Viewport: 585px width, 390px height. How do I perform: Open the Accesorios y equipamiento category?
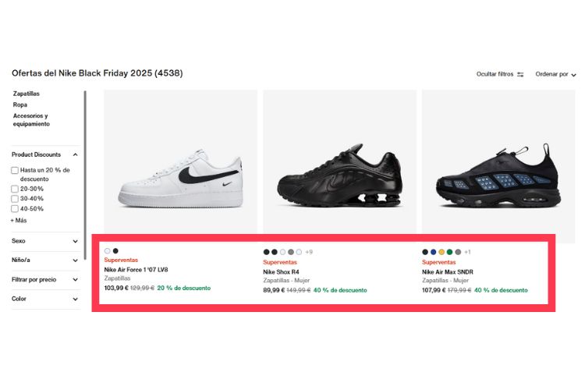[x=30, y=119]
